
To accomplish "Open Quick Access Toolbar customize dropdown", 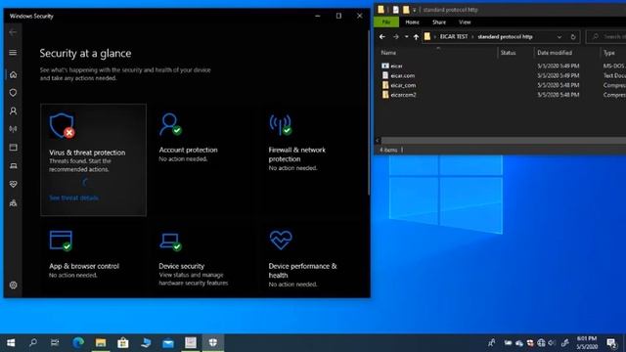I will pos(415,10).
